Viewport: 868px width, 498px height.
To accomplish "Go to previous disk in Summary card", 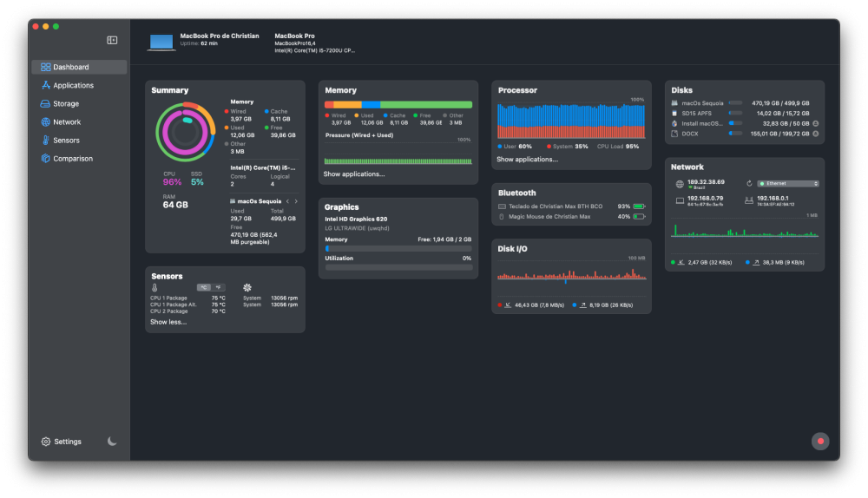I will click(x=287, y=201).
